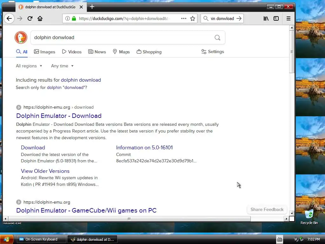The height and width of the screenshot is (244, 325).
Task: Click the magnifier in Firefox search box
Action: click(206, 18)
